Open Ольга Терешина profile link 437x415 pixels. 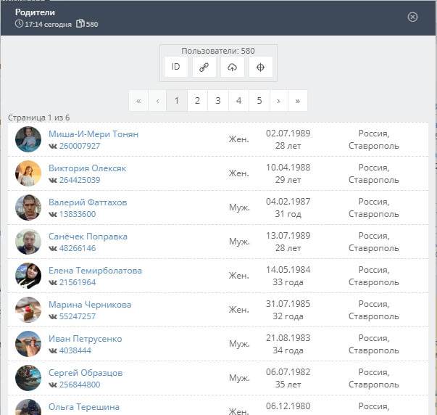83,407
